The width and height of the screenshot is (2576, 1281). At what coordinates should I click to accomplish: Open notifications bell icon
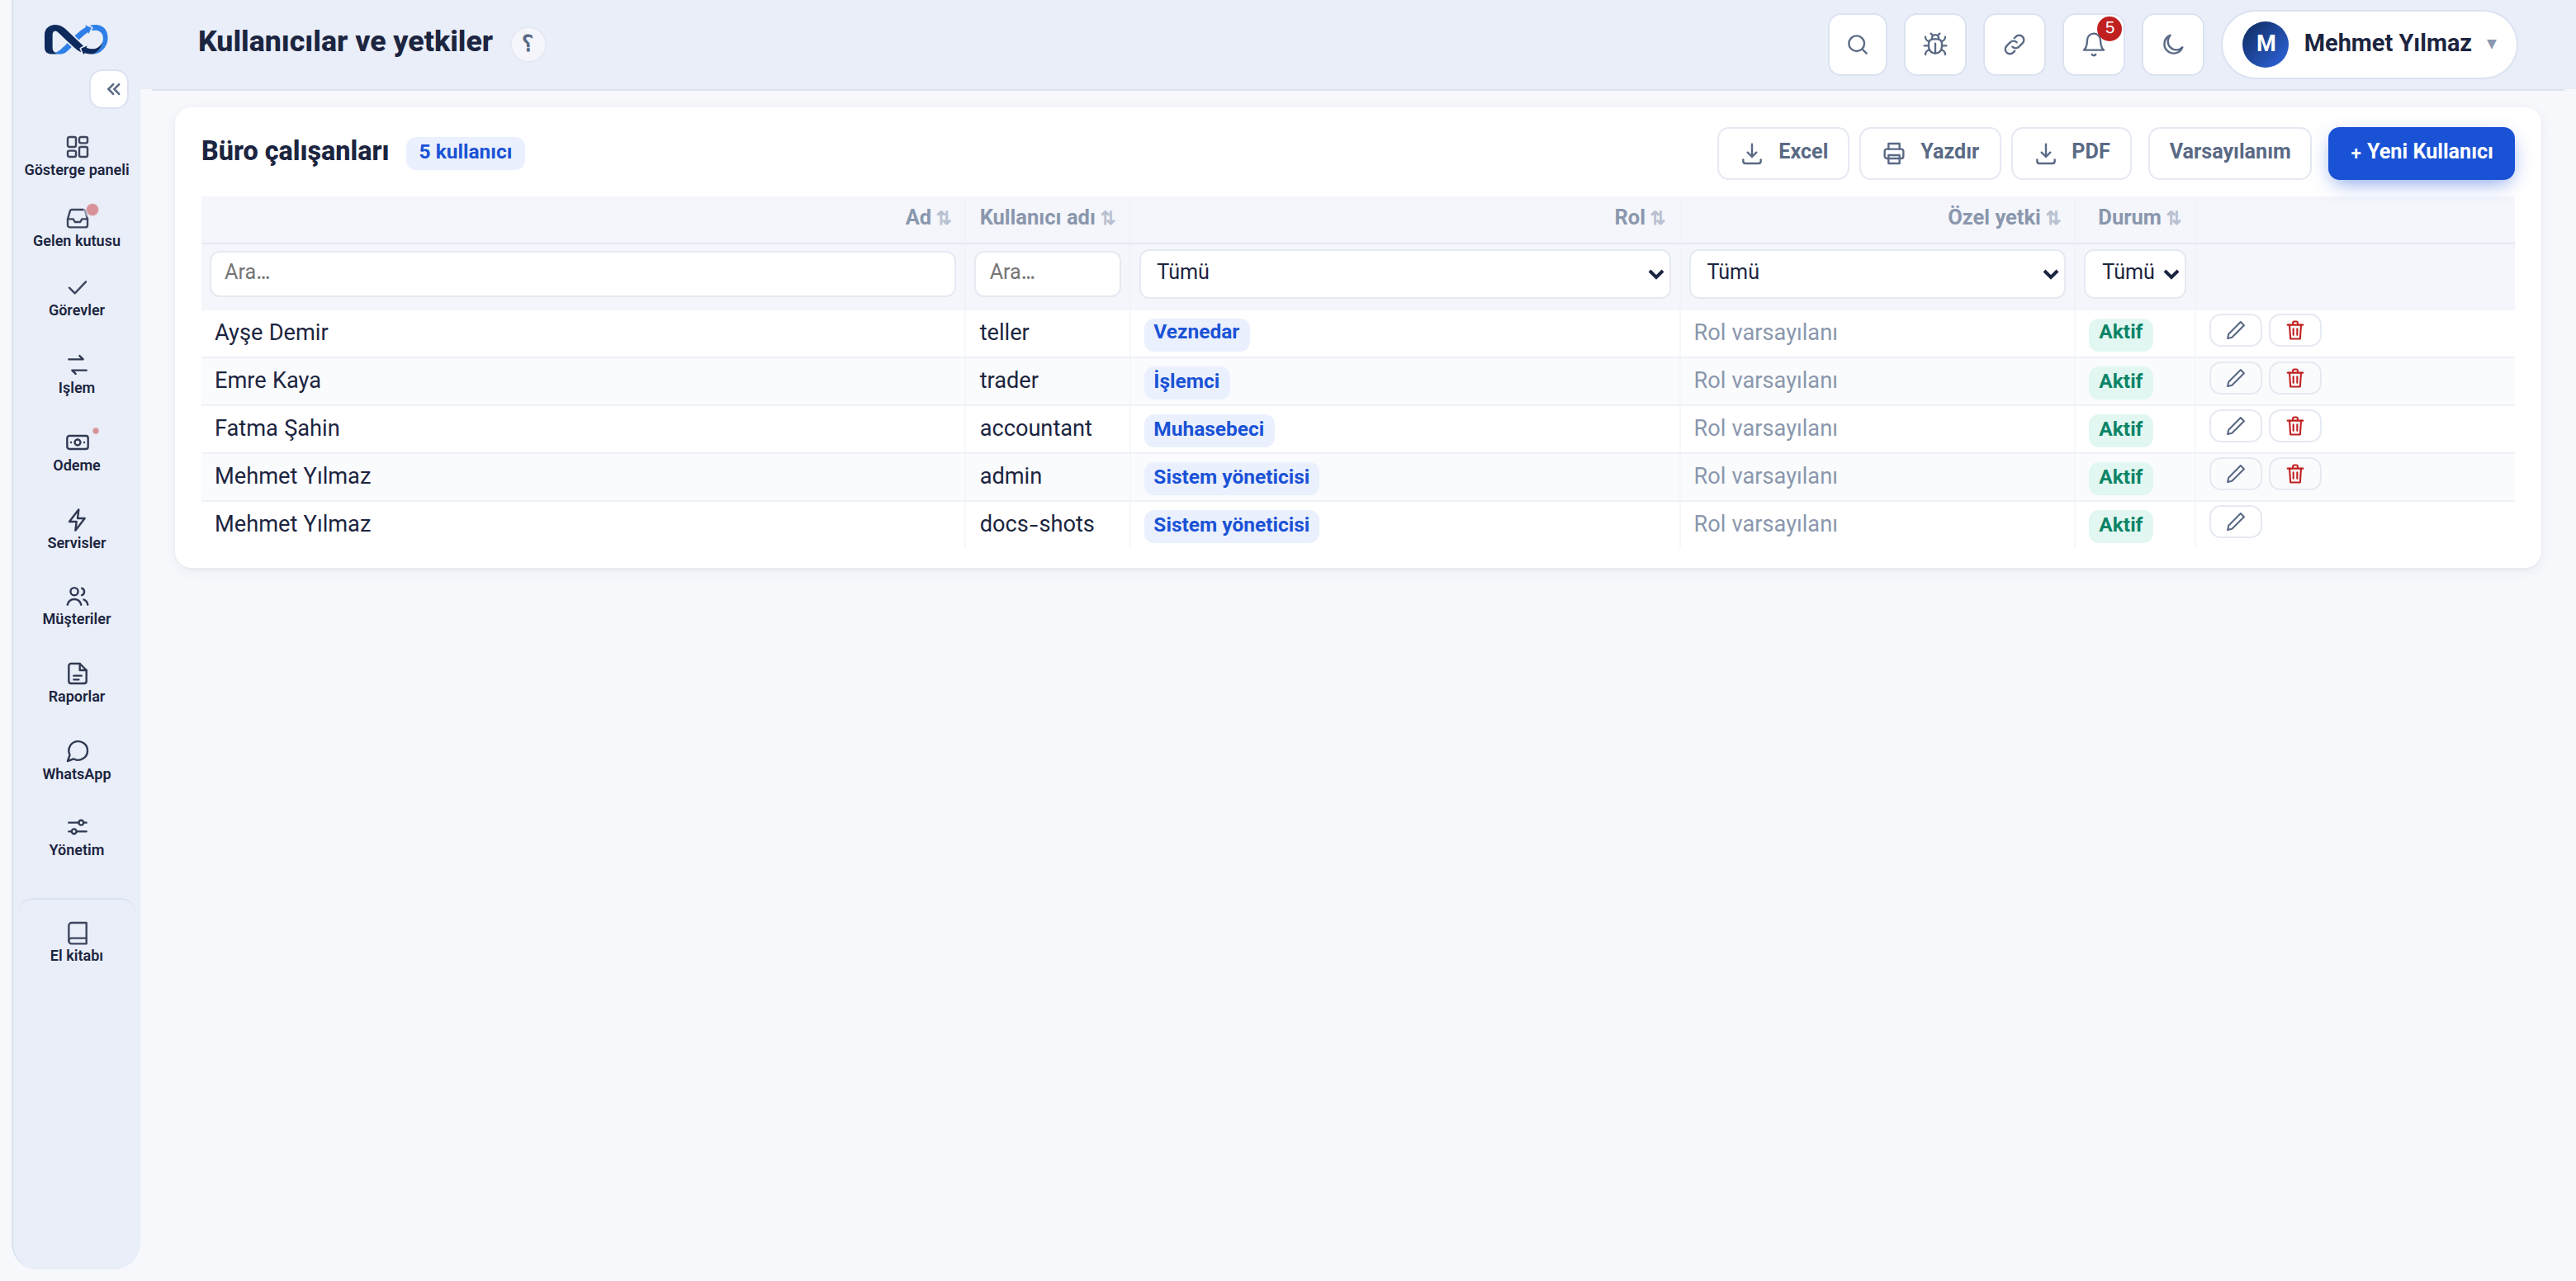2093,44
